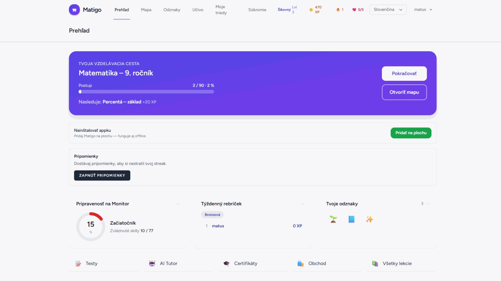Click matus in the leaderboard

218,226
